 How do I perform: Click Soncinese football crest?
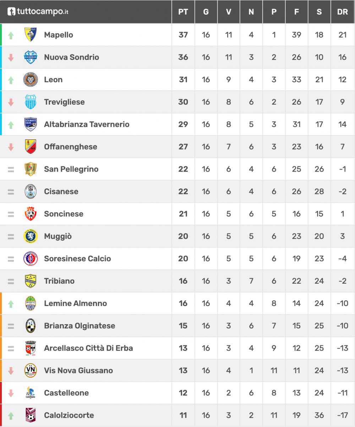click(31, 214)
